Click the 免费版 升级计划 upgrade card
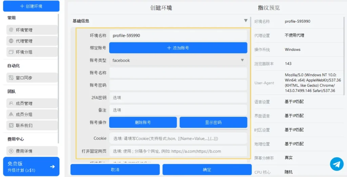Image resolution: width=347 pixels, height=177 pixels. [31, 167]
